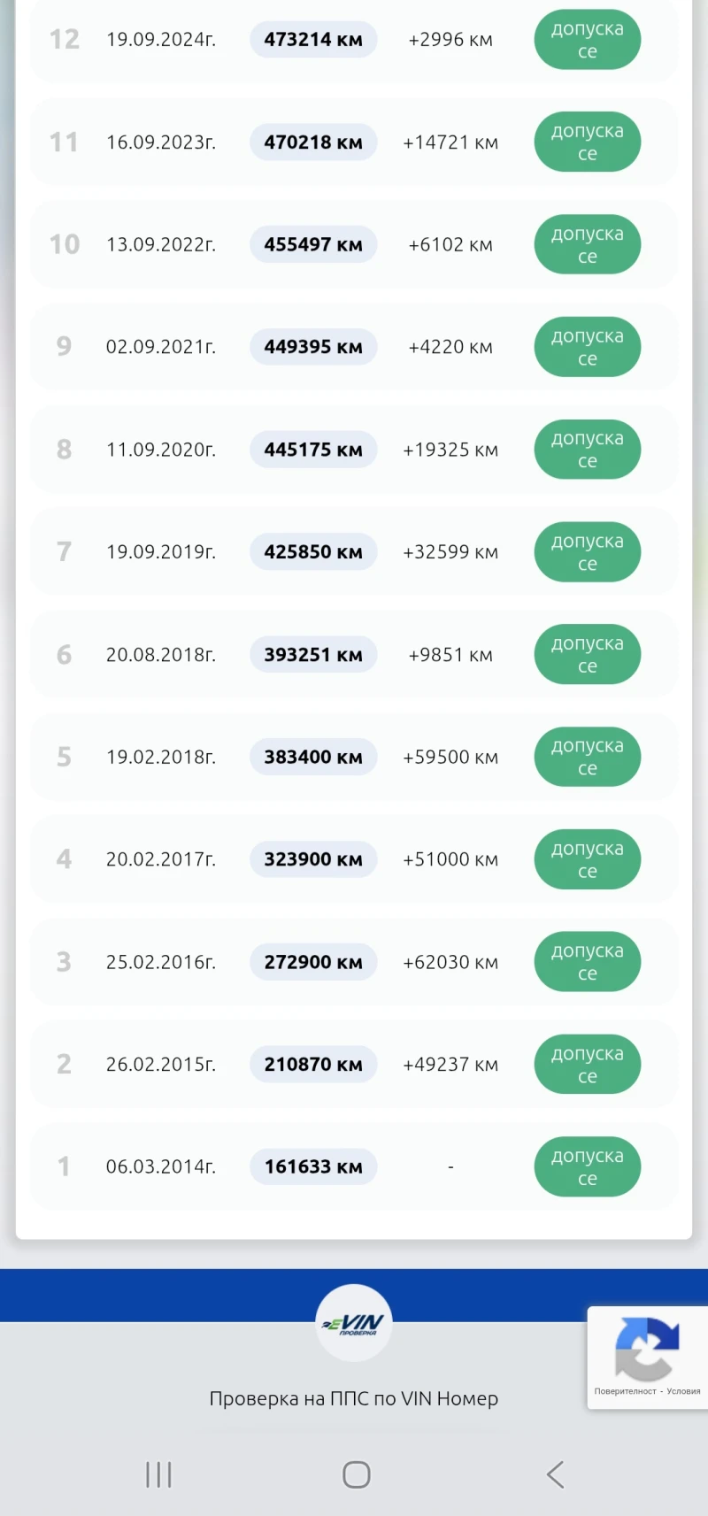
Task: Tap 'допуска се' for 19.02.2018 inspection
Action: pos(587,757)
